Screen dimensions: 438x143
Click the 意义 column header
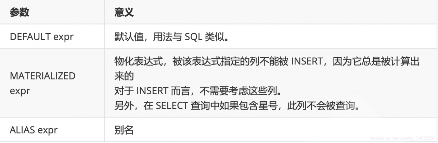point(124,12)
